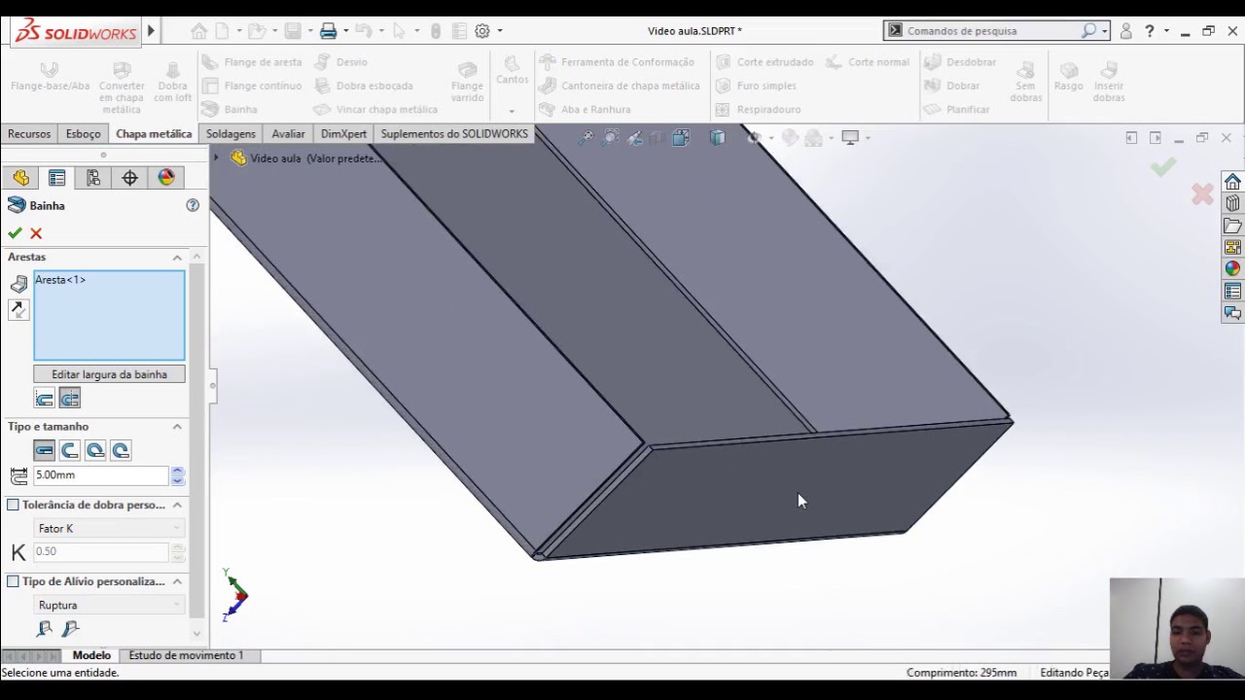Viewport: 1245px width, 700px height.
Task: Click the K factor 0.50 field
Action: [x=101, y=551]
